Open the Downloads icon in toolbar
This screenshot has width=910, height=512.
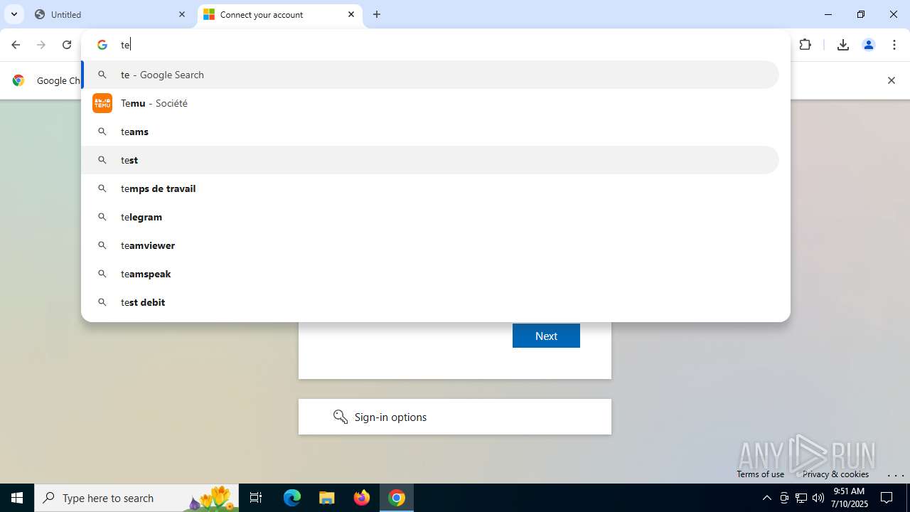(843, 45)
